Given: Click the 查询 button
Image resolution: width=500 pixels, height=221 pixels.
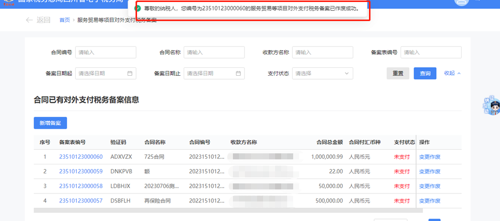Looking at the screenshot, I should coord(425,73).
